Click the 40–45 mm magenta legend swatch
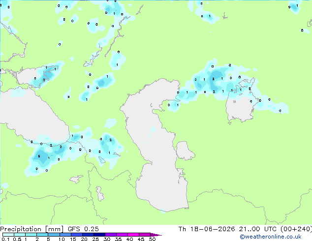The width and height of the screenshot is (312, 241). (x=133, y=235)
